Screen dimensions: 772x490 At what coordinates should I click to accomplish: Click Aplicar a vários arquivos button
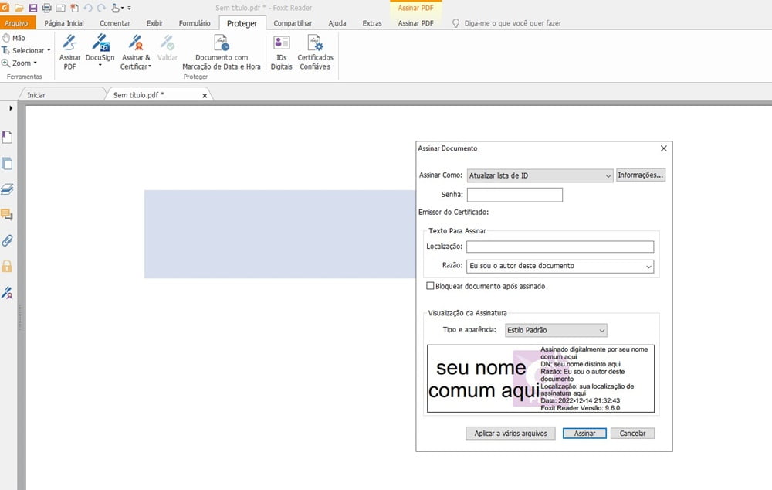click(x=510, y=434)
